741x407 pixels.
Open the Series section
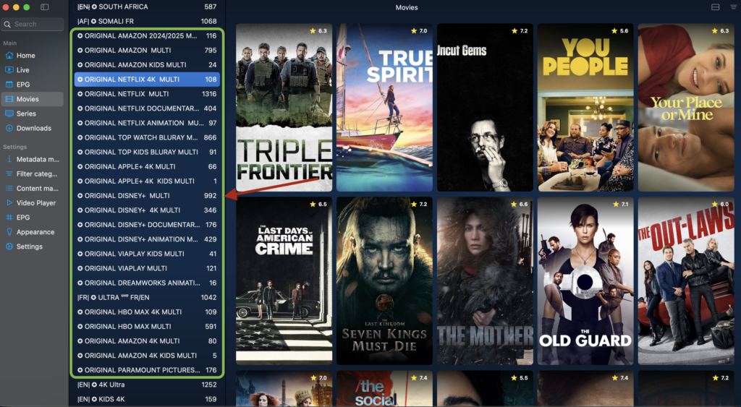click(x=33, y=113)
